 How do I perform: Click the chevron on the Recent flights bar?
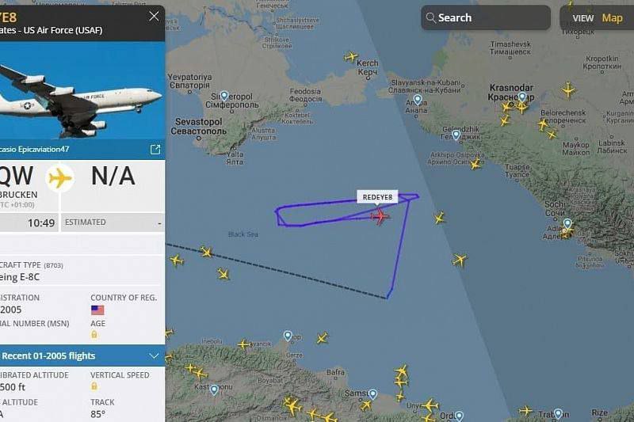pyautogui.click(x=154, y=355)
